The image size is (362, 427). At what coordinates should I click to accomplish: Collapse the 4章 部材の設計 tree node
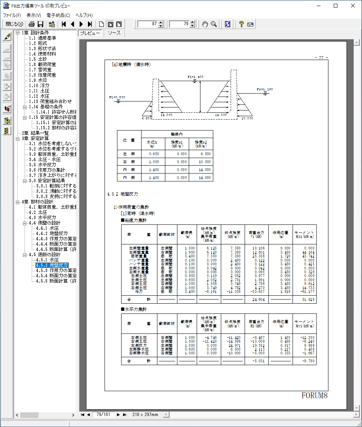18,202
